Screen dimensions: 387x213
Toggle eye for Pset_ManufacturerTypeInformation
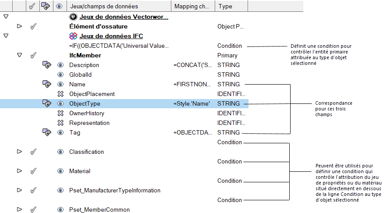click(60, 190)
